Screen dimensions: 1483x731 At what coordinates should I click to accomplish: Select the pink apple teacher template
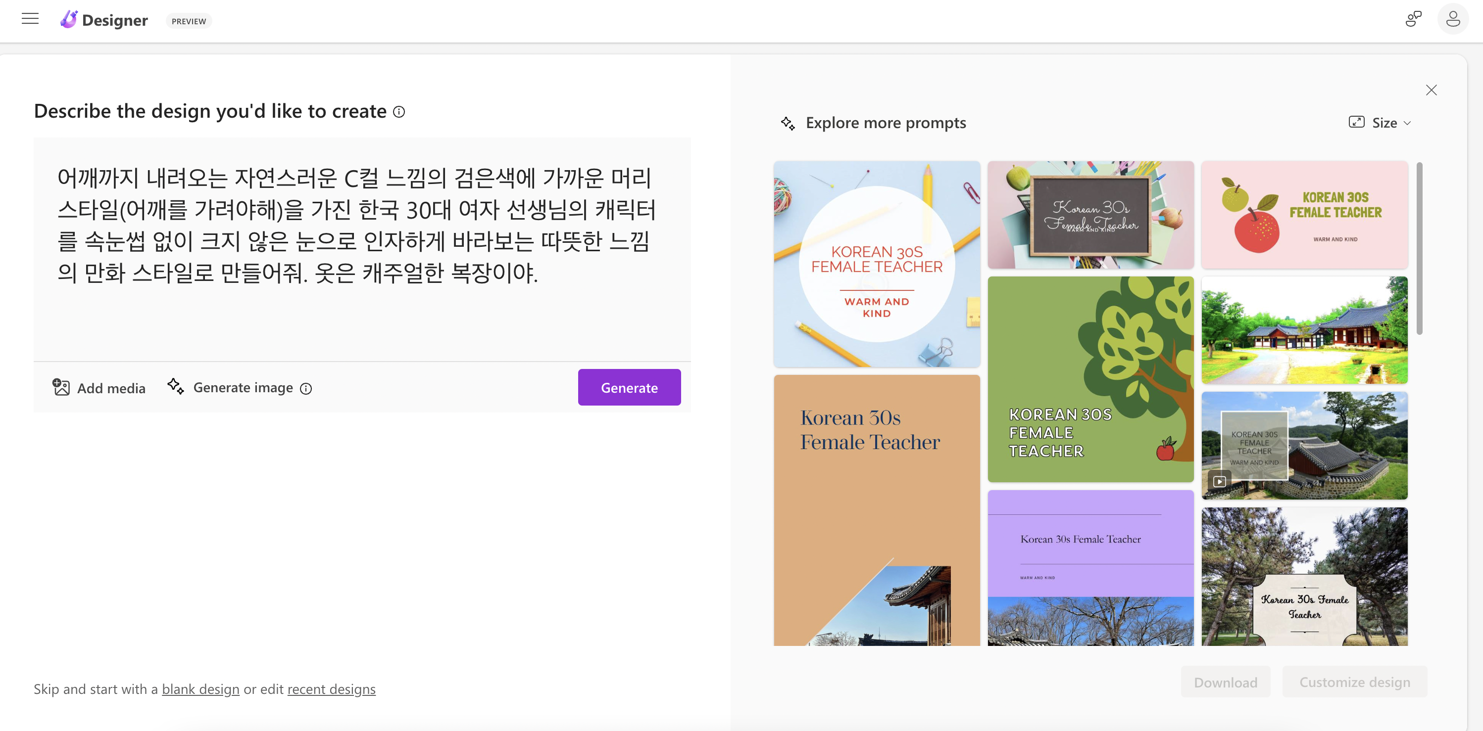1304,215
